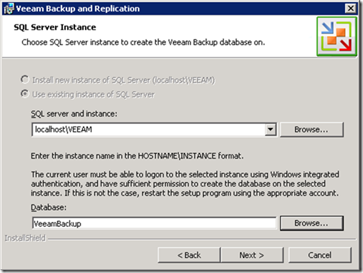Click the SQL Server Instance heading
This screenshot has width=363, height=273.
55,27
